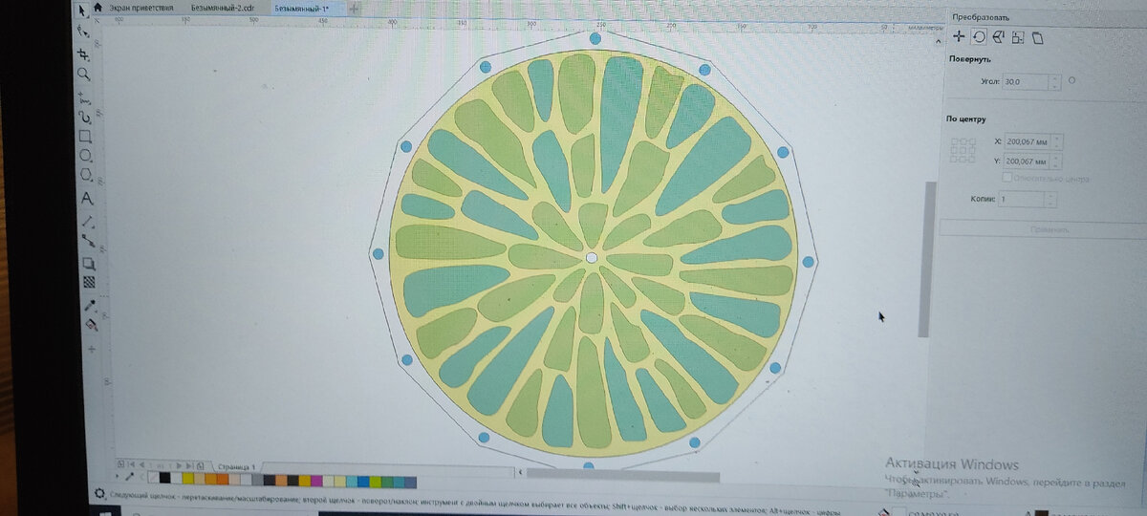Screen dimensions: 1147x516
Task: Pick the yellow color swatch after black
Action: (187, 479)
